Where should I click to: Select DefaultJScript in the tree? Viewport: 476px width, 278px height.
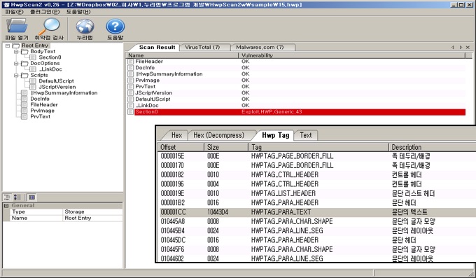click(x=56, y=81)
